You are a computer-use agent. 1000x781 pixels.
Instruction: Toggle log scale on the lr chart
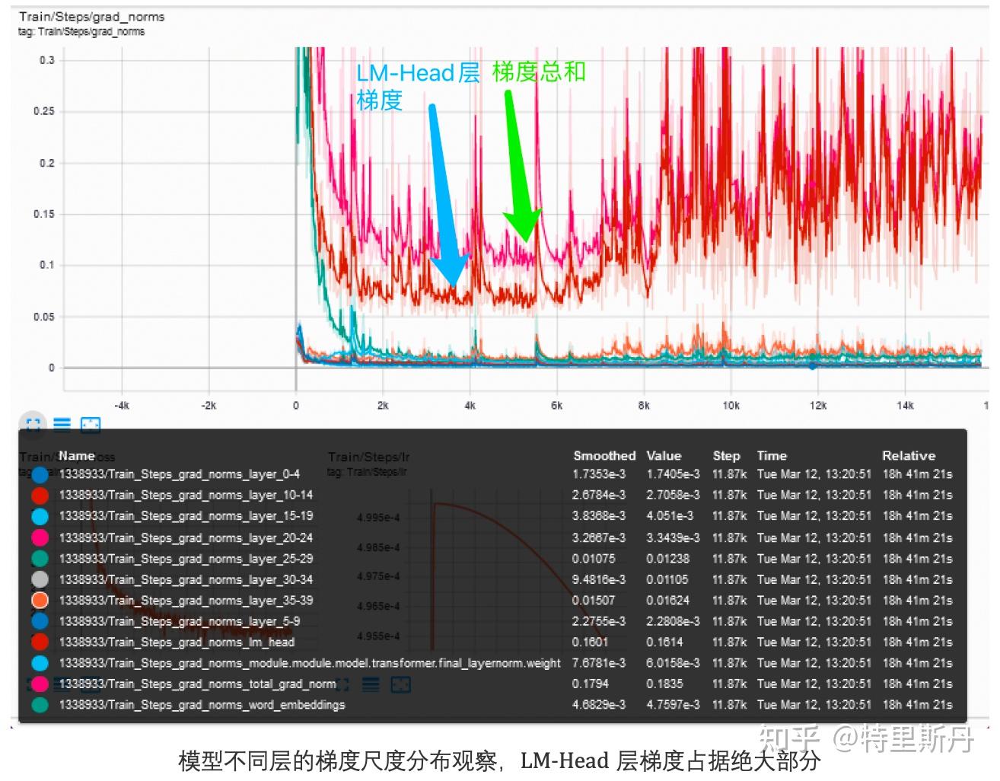371,684
